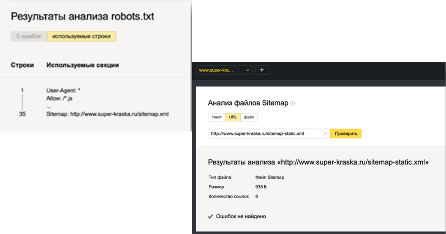Click the User-Agent: * line

click(x=64, y=90)
